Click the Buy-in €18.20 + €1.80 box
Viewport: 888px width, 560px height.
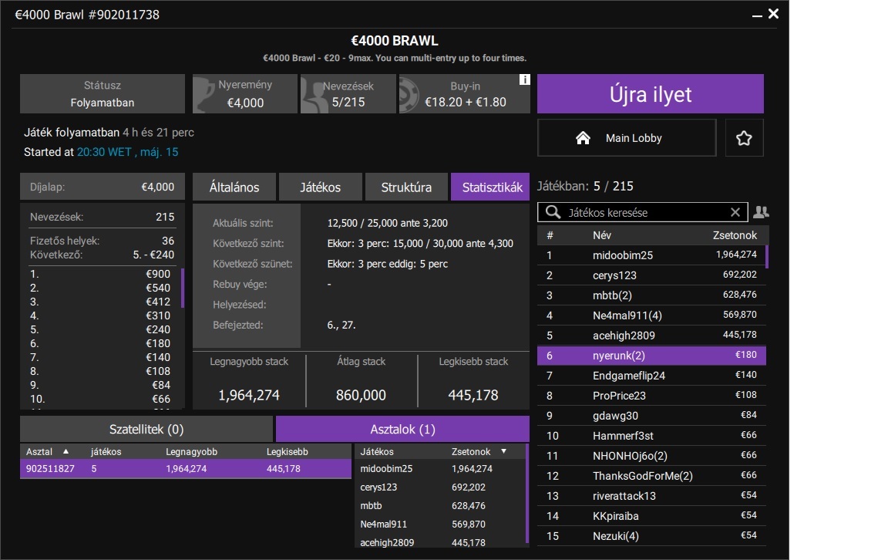point(465,94)
